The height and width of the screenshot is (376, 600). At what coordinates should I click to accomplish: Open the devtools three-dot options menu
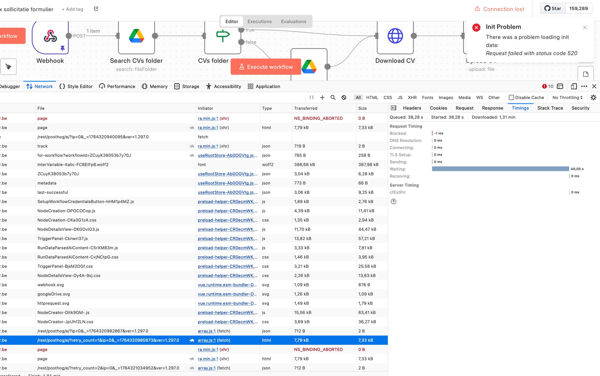584,87
